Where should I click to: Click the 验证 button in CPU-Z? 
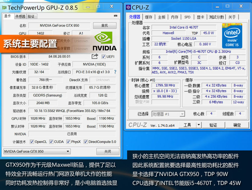coord(213,125)
